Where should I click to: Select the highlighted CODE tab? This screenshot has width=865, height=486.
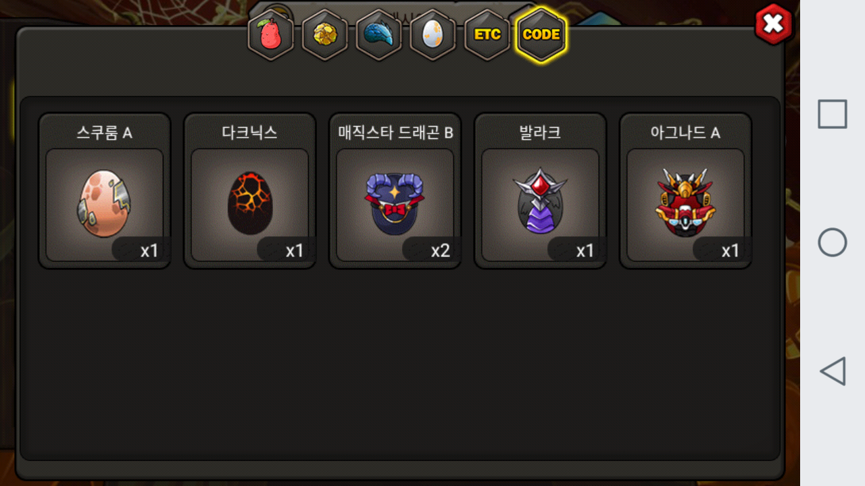pos(541,34)
